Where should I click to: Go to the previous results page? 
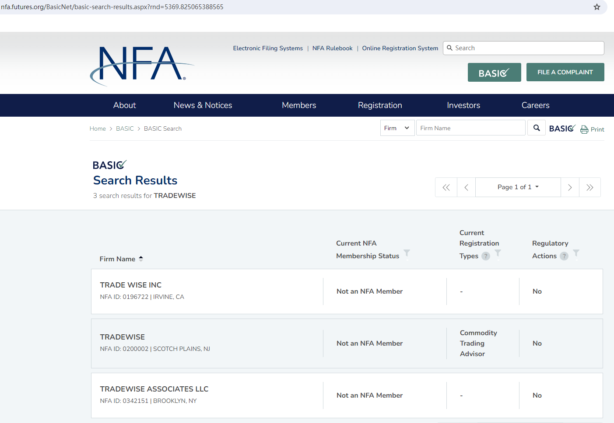coord(466,187)
